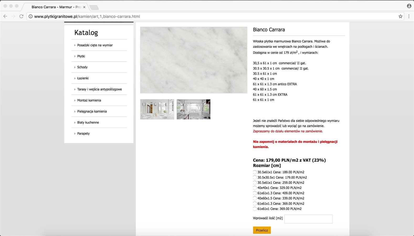
Task: Reload the page with refresh icon
Action: 22,16
